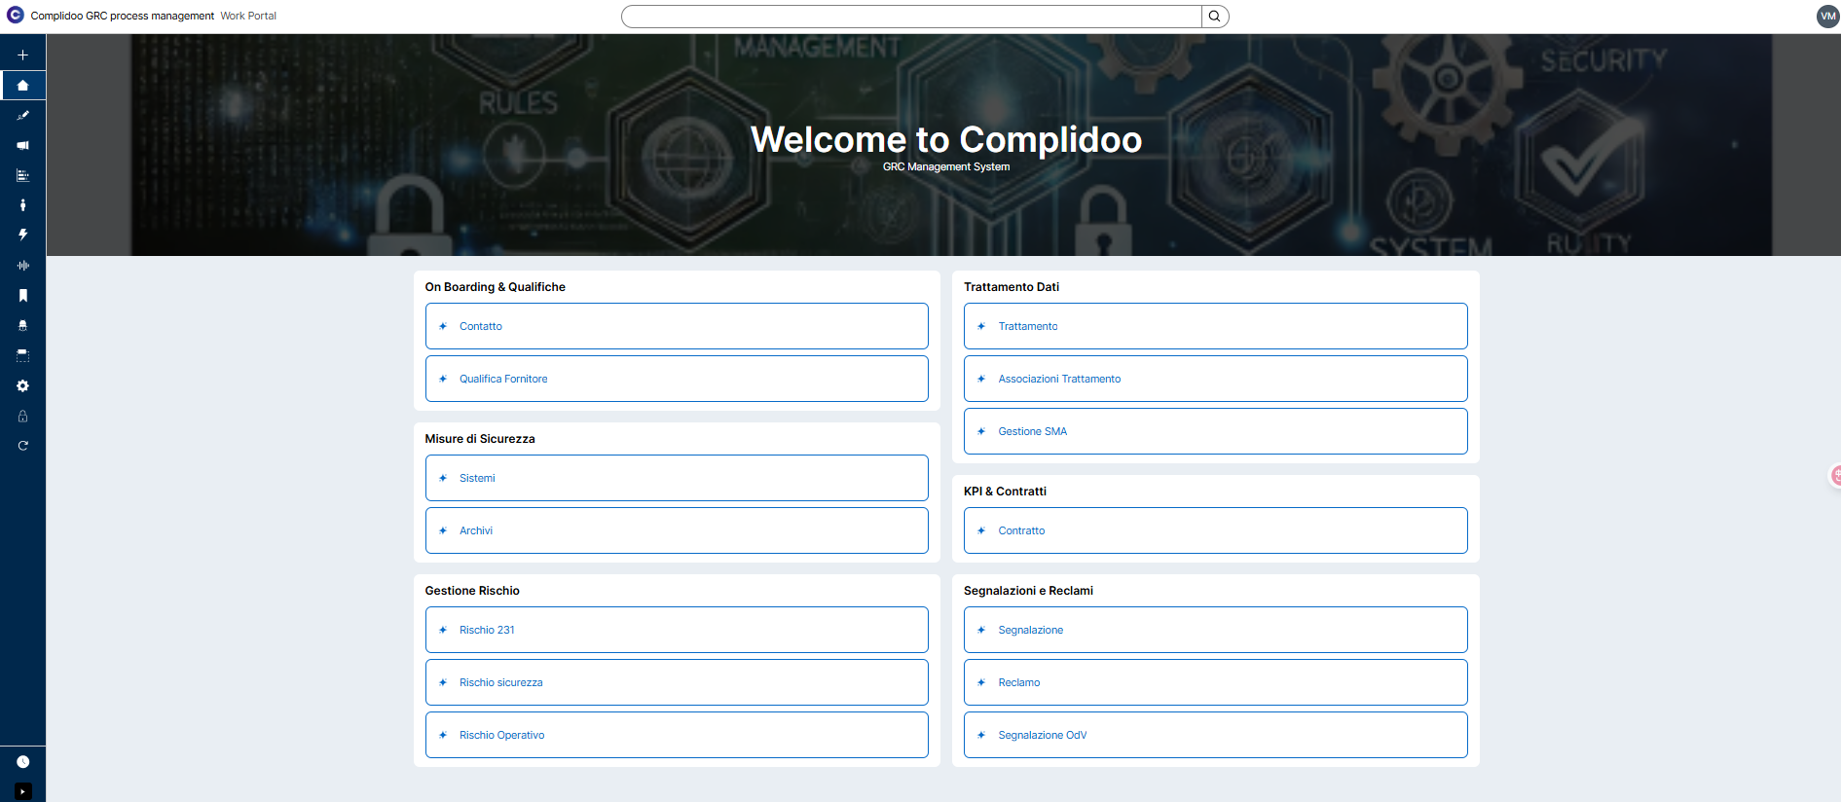Open the Sistemi card
Viewport: 1841px width, 802px height.
(x=677, y=478)
